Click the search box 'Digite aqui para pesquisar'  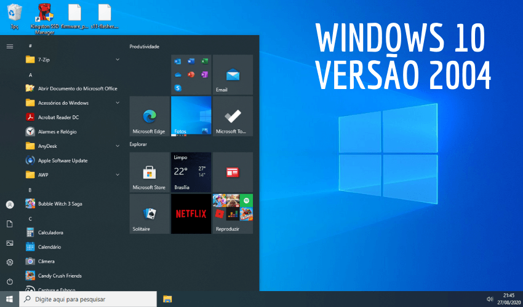(x=88, y=299)
